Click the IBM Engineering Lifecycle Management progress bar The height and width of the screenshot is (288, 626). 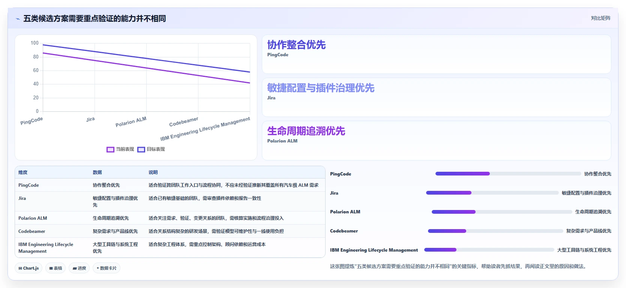[x=489, y=250]
